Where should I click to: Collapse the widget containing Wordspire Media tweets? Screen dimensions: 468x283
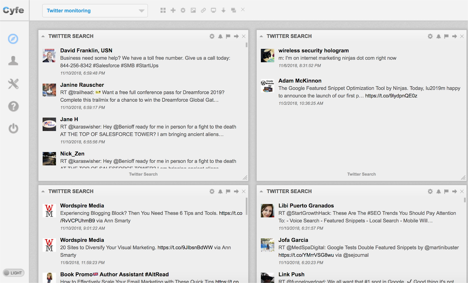[x=43, y=191]
